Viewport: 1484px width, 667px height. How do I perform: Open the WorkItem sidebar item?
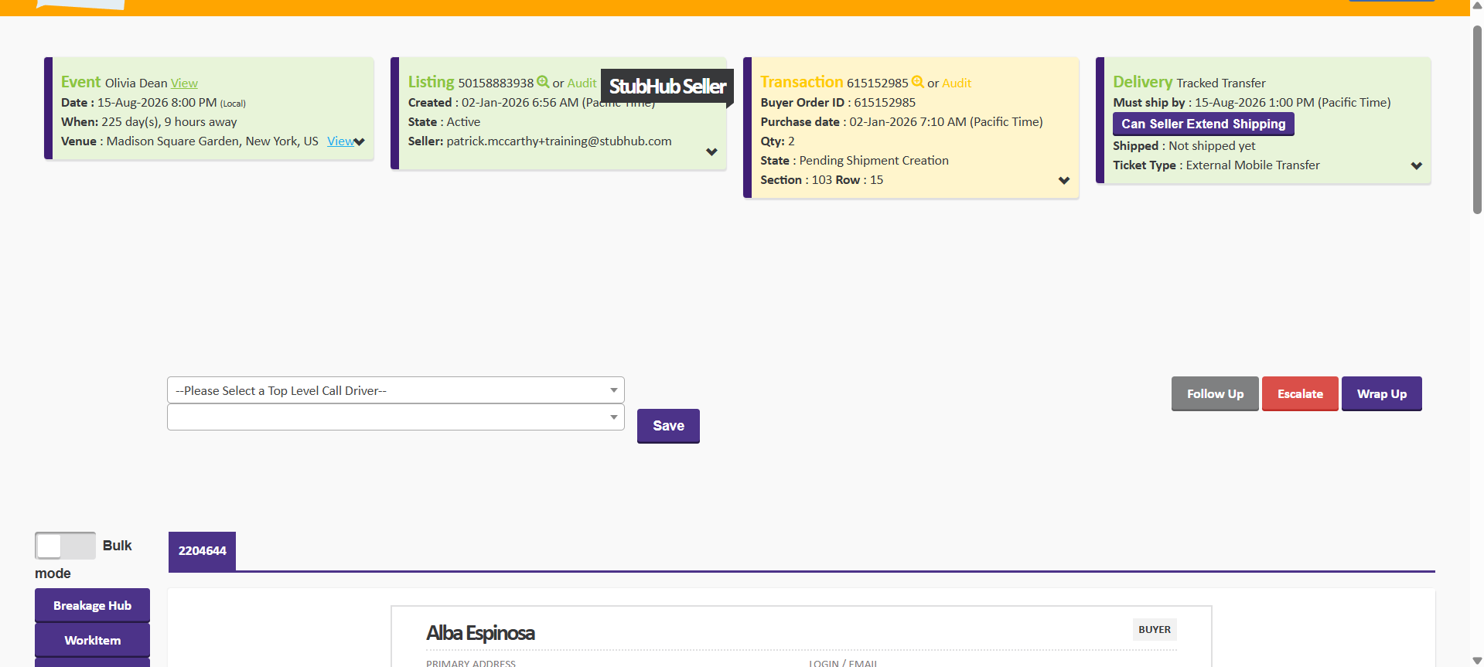tap(92, 640)
